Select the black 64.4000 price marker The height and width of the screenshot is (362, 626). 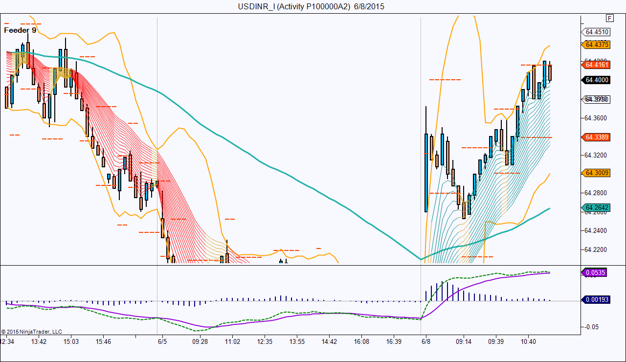[x=596, y=80]
